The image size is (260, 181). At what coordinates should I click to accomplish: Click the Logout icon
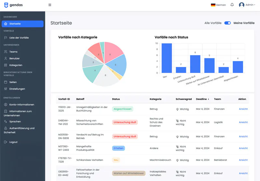point(6,142)
